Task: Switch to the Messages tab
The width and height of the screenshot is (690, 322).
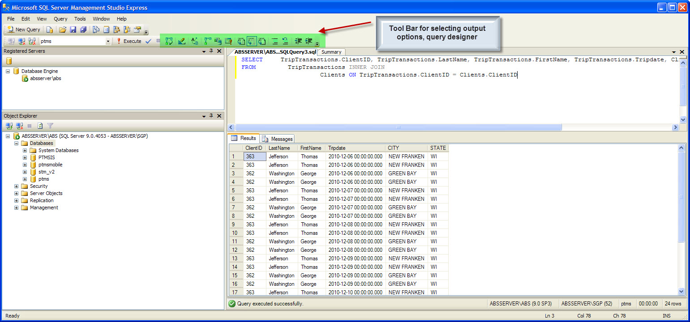Action: click(x=278, y=139)
